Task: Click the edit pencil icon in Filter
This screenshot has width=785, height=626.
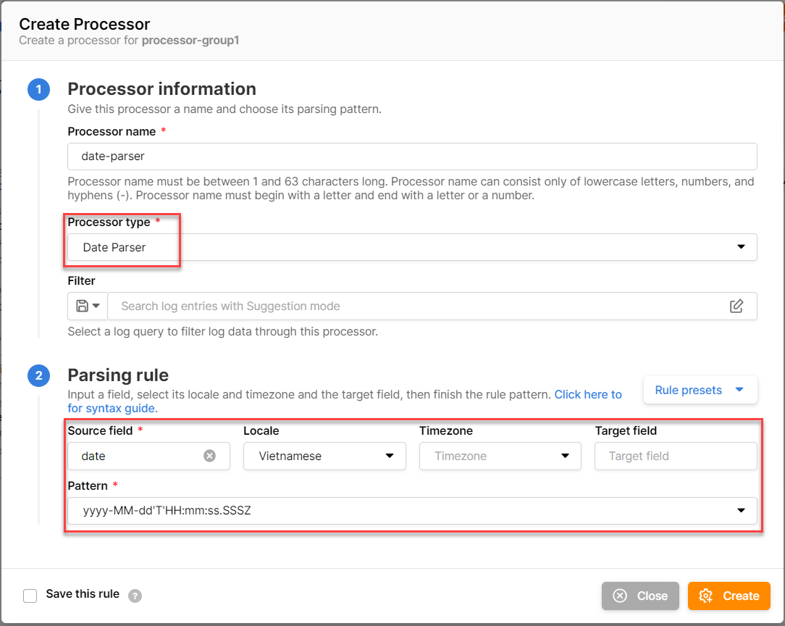Action: [x=736, y=306]
